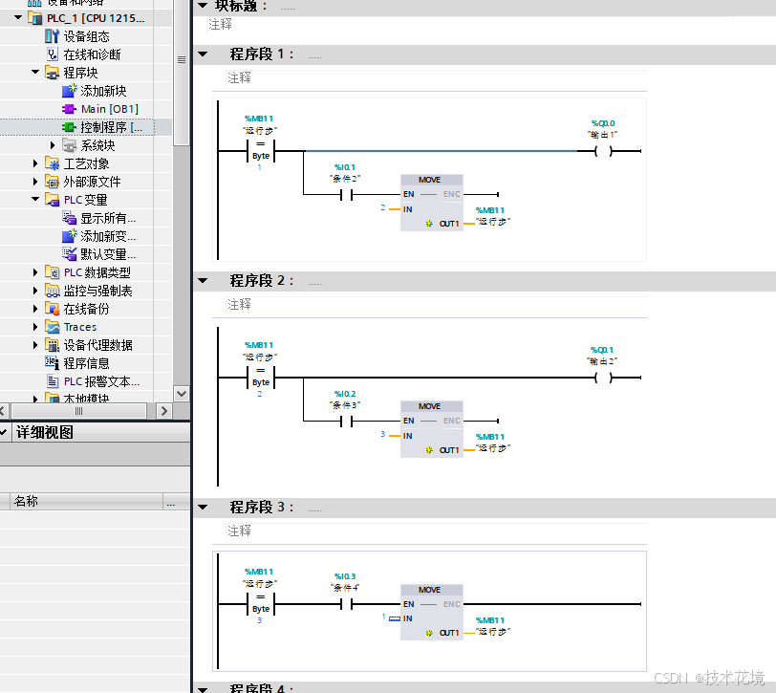Select MOVE box in 程序段 1
Image resolution: width=776 pixels, height=693 pixels.
[x=432, y=203]
